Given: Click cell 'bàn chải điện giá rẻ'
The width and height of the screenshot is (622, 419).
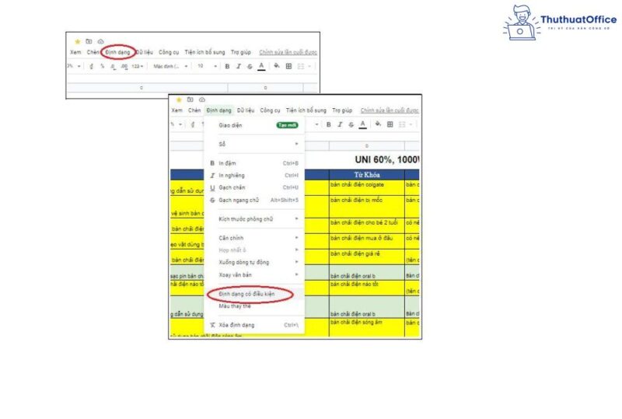Looking at the screenshot, I should (x=367, y=257).
